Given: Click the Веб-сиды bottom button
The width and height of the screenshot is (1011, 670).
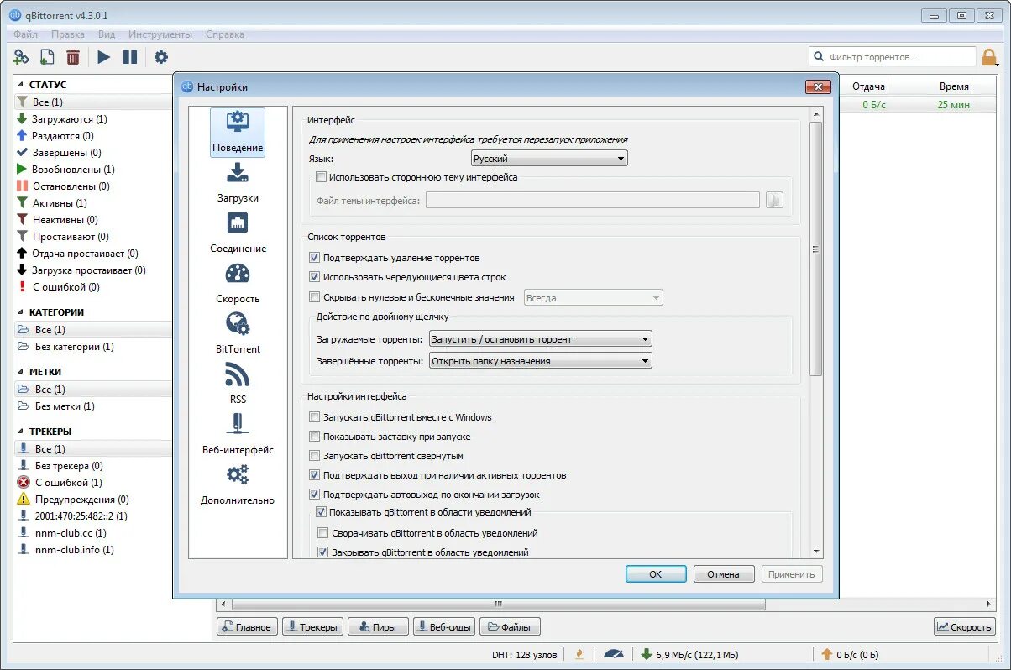Looking at the screenshot, I should pos(443,626).
